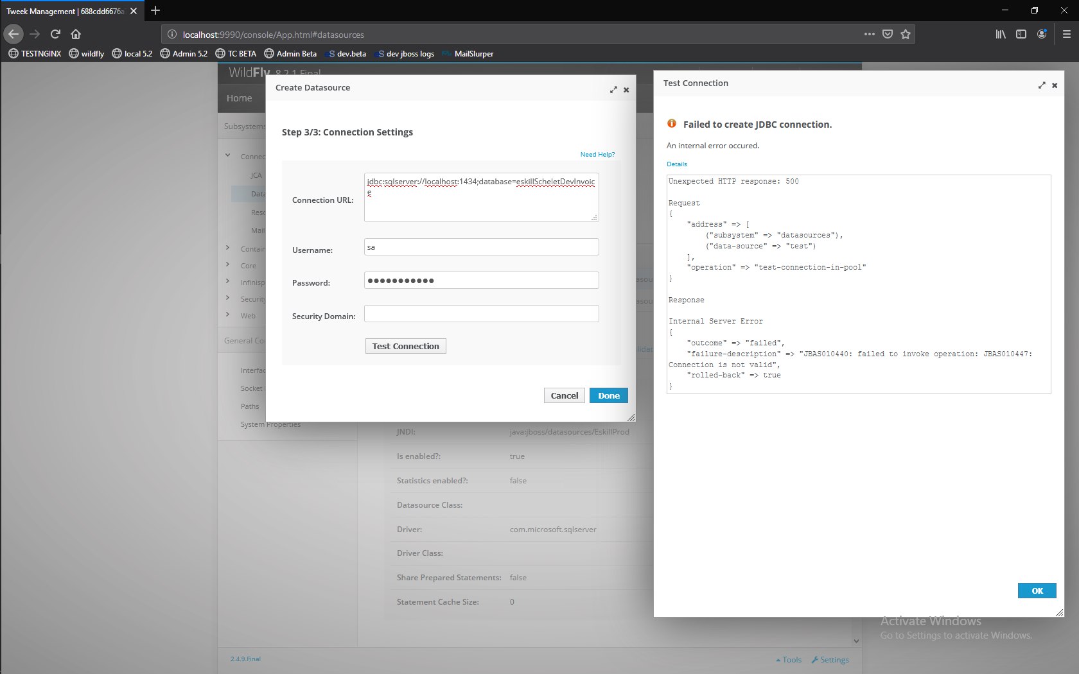Bookmark this page with the star icon

[x=906, y=34]
